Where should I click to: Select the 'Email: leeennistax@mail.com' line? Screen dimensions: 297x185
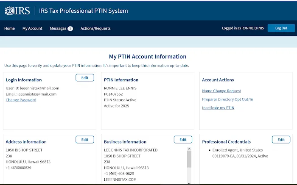(x=31, y=94)
